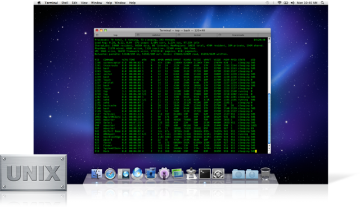Click the AppleVNCServ process row
This screenshot has height=207, width=360.
point(175,117)
